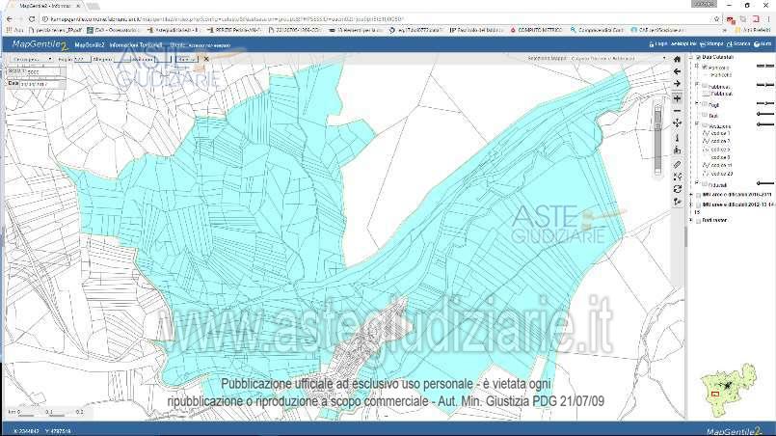Image resolution: width=776 pixels, height=436 pixels.
Task: Go to previous map view arrow
Action: pos(678,72)
